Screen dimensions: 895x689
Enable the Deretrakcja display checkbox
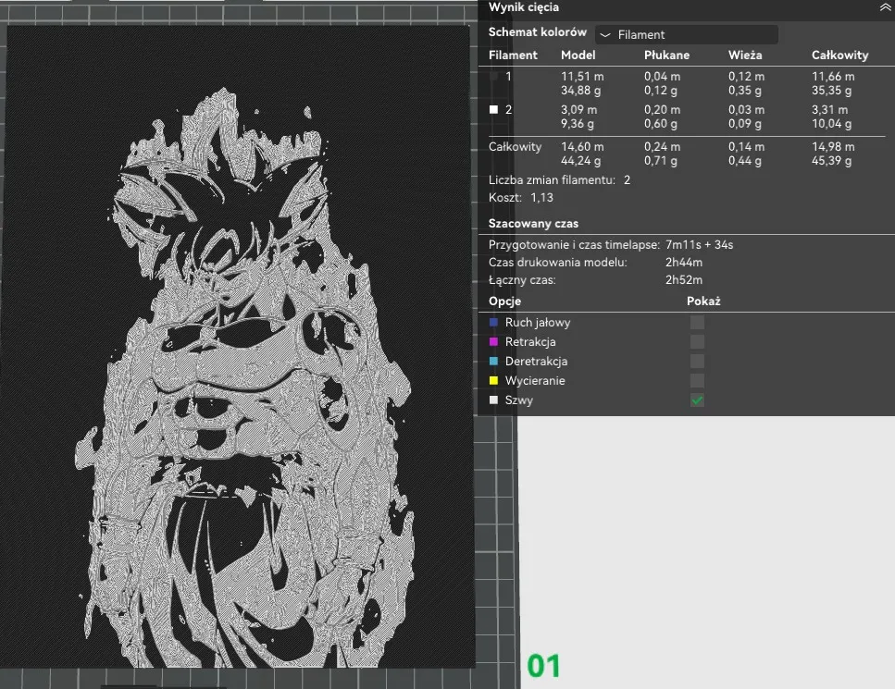coord(697,361)
